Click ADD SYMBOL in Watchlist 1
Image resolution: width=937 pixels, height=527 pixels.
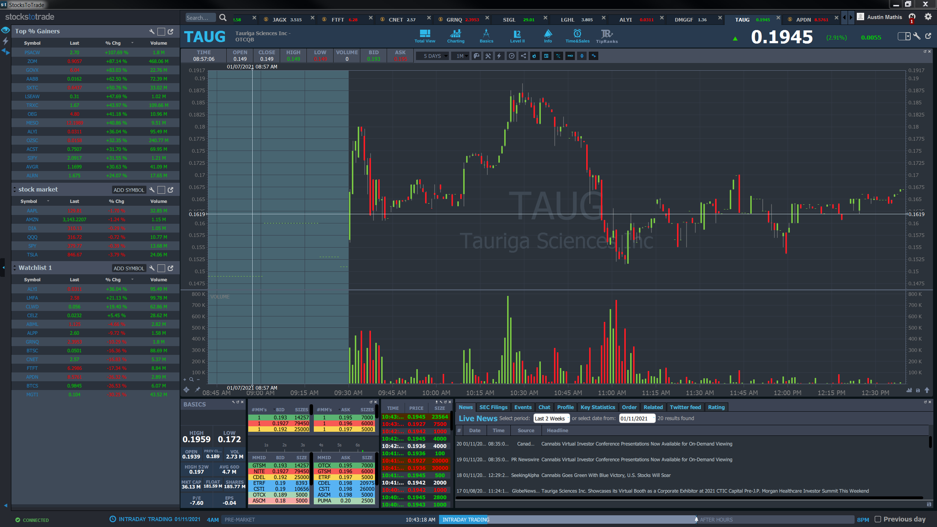tap(129, 268)
